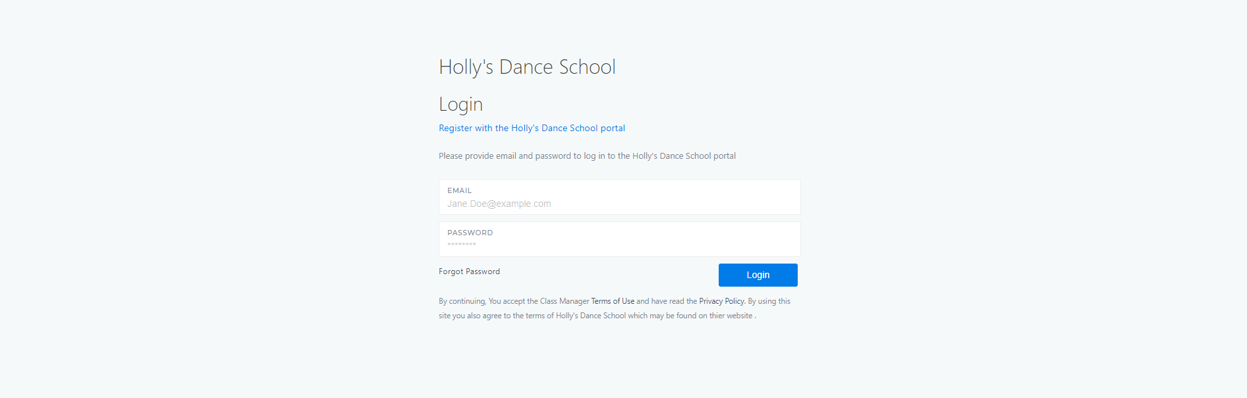Click the blue Login button
Viewport: 1247px width, 398px height.
tap(758, 275)
